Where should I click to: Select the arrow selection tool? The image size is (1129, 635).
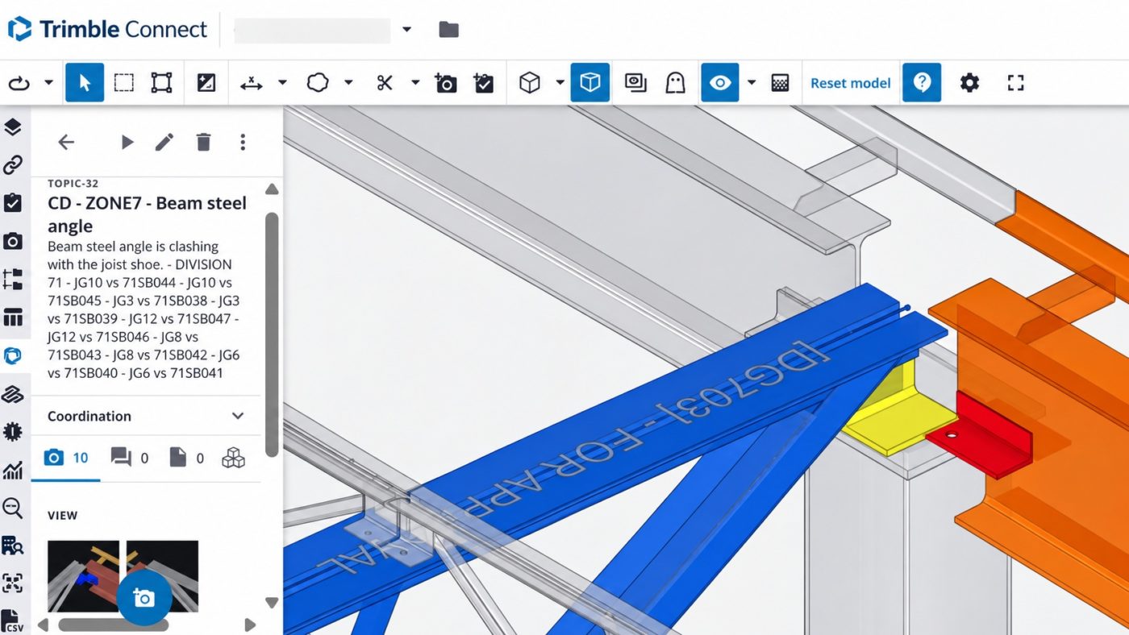click(85, 82)
